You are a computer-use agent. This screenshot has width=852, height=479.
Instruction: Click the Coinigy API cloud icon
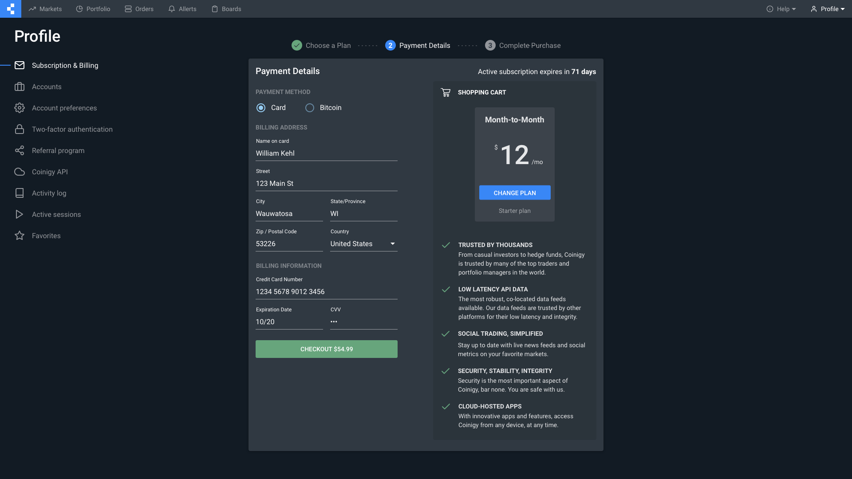click(20, 172)
